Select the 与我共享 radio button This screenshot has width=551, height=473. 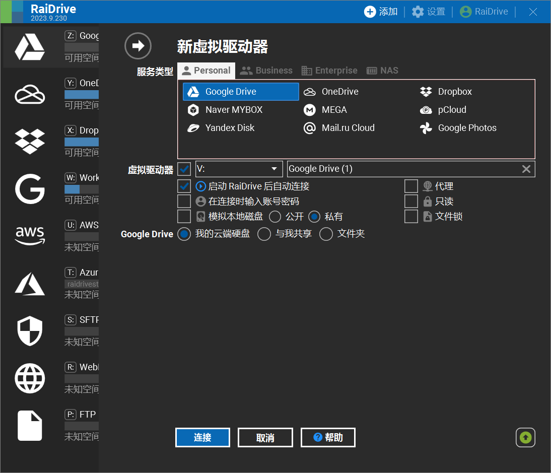click(264, 234)
